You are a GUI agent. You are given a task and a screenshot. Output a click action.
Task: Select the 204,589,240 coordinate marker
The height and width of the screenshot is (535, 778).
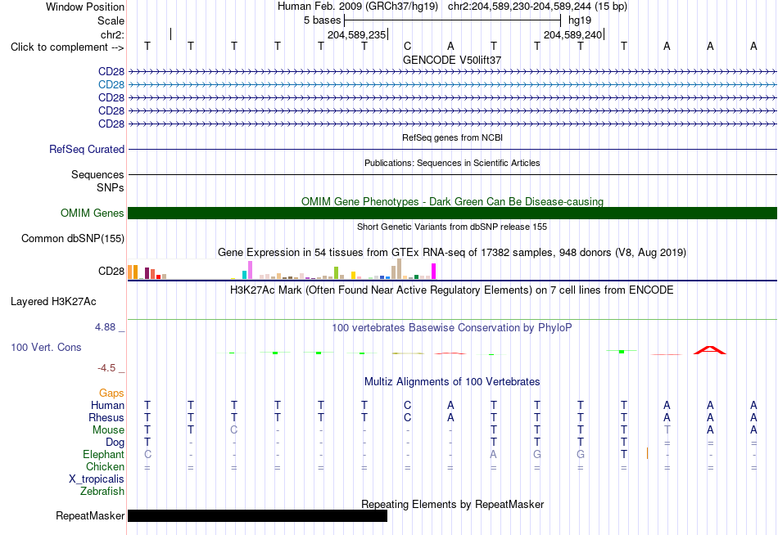tap(572, 34)
